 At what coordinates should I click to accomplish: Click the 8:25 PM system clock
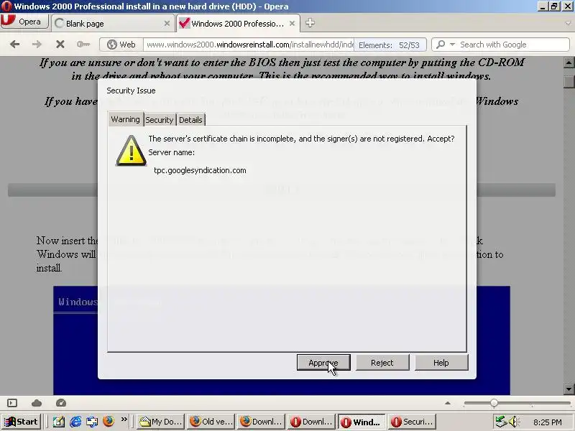click(548, 422)
